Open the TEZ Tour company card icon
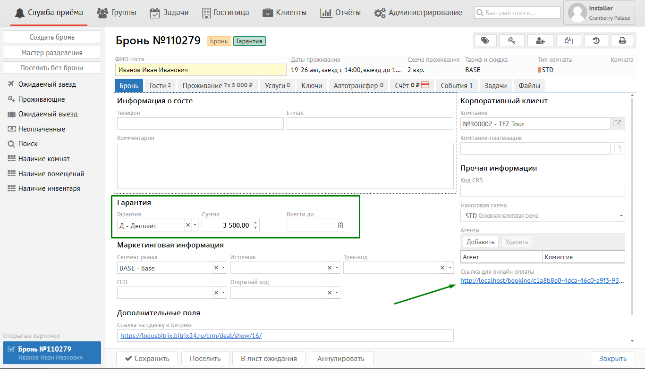Viewport: 645px width, 369px height. point(617,123)
